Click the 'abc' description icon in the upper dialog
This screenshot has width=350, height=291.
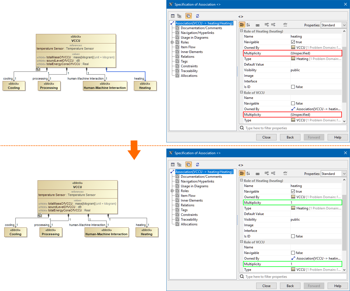tap(285, 25)
